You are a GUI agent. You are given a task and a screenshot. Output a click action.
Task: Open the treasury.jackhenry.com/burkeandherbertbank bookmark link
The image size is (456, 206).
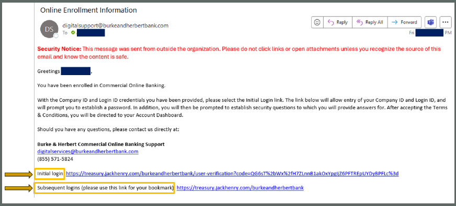point(240,188)
